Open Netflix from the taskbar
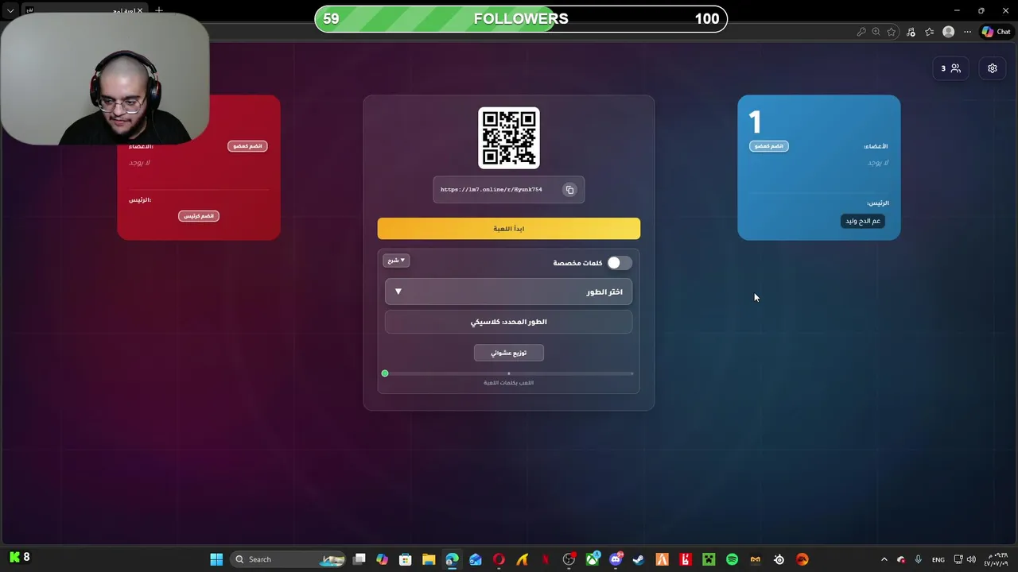This screenshot has width=1018, height=572. coord(546,559)
